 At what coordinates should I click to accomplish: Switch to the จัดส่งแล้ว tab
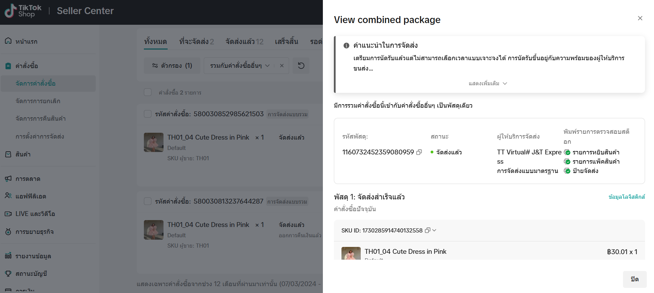click(244, 42)
